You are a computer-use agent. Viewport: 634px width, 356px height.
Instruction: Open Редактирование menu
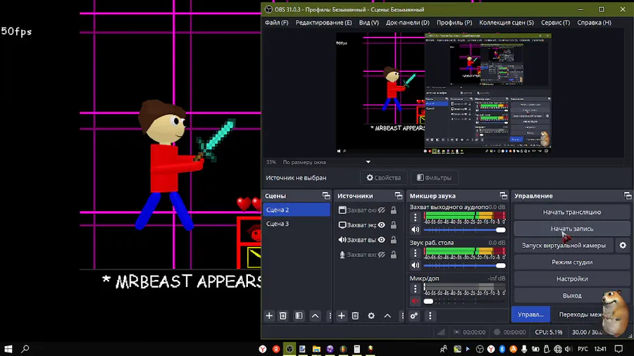[323, 23]
